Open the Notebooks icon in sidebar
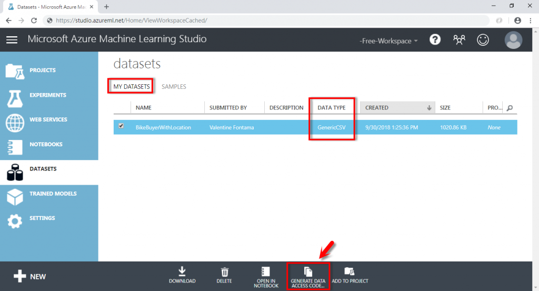This screenshot has width=539, height=291. pos(15,147)
